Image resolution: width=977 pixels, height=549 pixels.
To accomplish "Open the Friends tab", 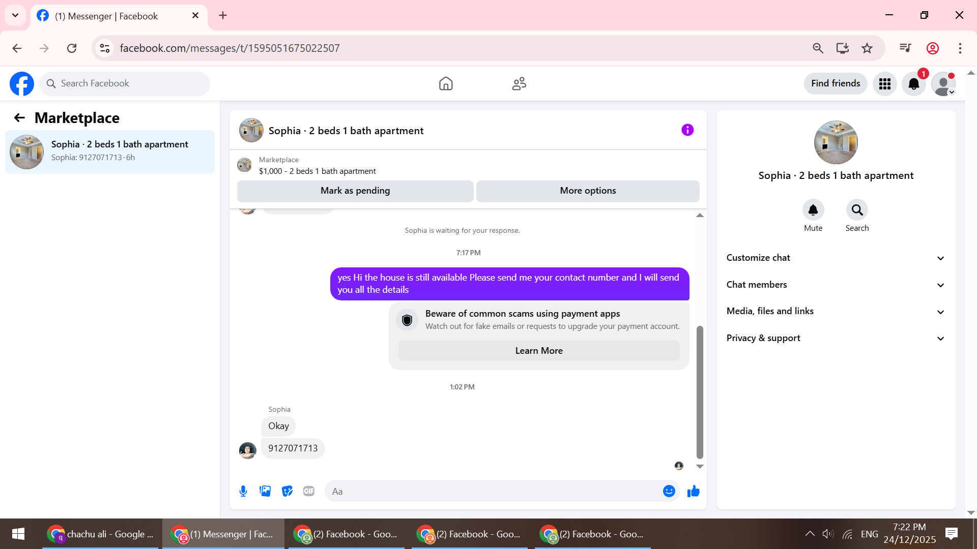I will pos(519,83).
